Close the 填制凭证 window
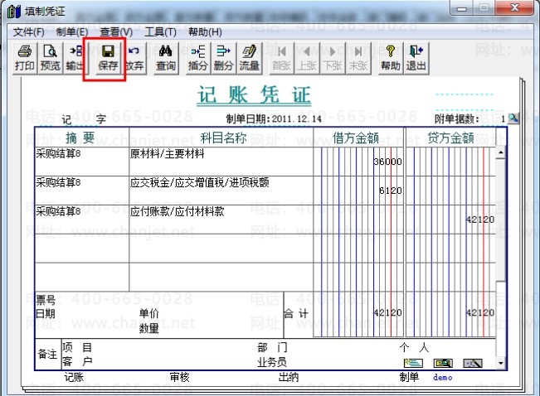The image size is (540, 396). (x=515, y=7)
